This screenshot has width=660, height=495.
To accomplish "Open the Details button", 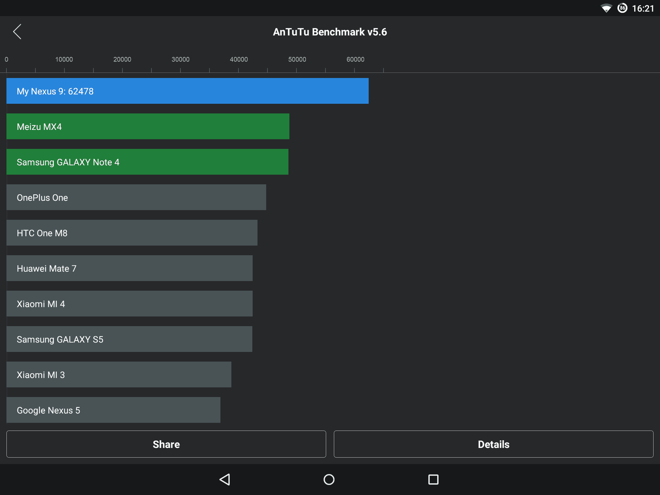I will coord(494,444).
